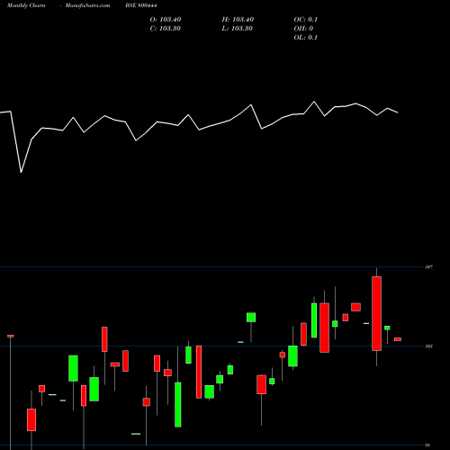Select the low value L: 103.30
Viewport: 450px width, 450px height.
[x=237, y=29]
